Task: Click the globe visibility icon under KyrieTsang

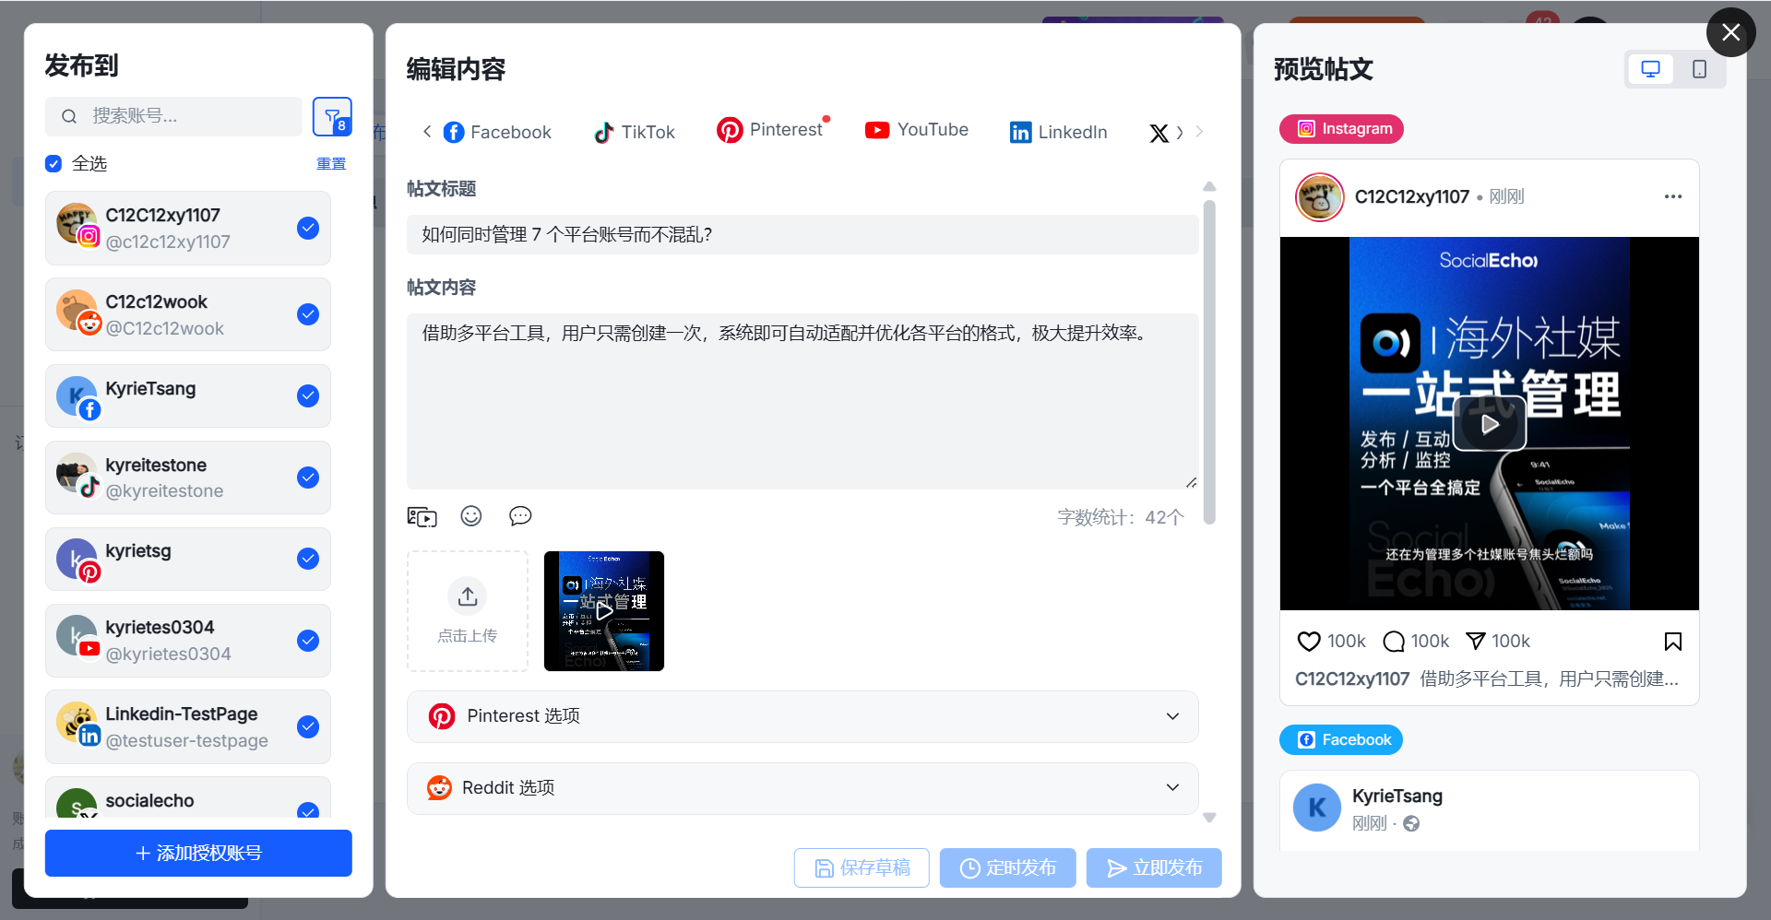Action: (1411, 823)
